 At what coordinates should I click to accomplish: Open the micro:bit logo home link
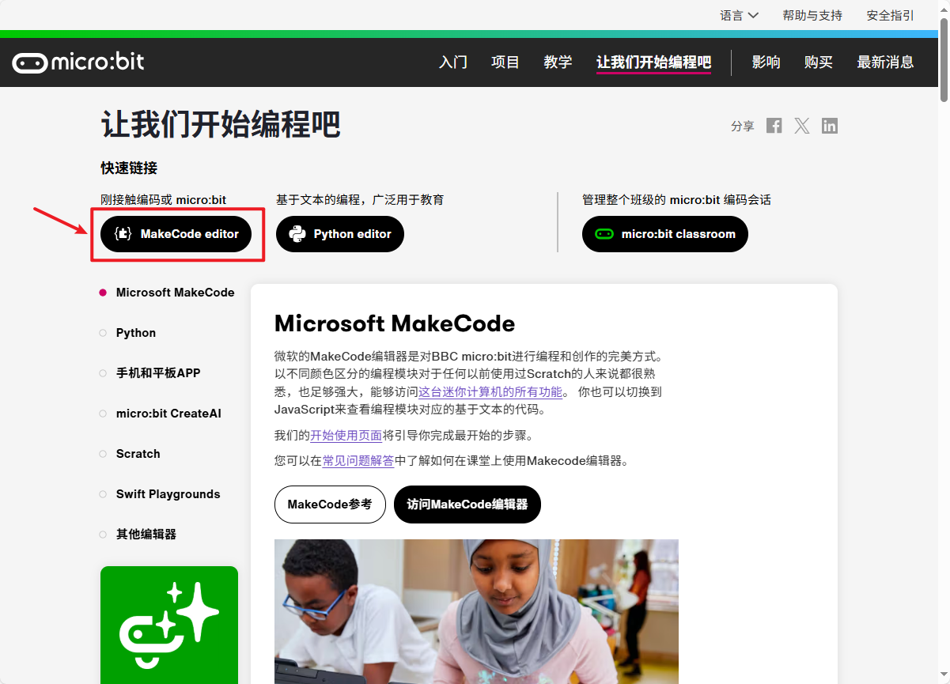point(78,62)
